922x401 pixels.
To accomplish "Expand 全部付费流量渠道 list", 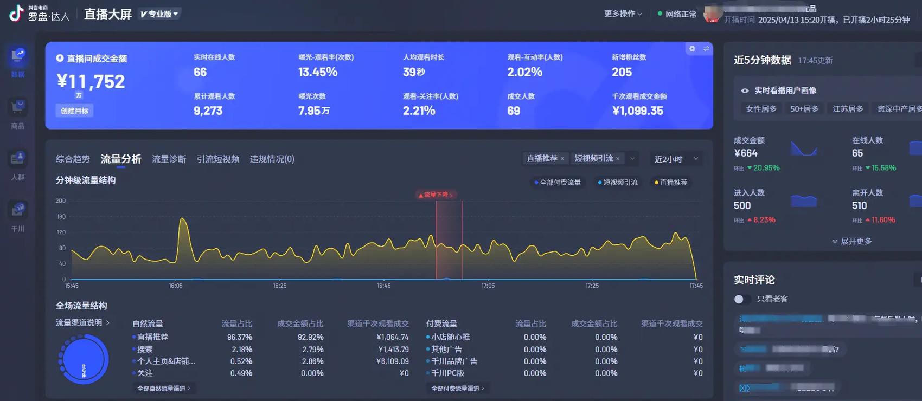I will click(x=458, y=389).
